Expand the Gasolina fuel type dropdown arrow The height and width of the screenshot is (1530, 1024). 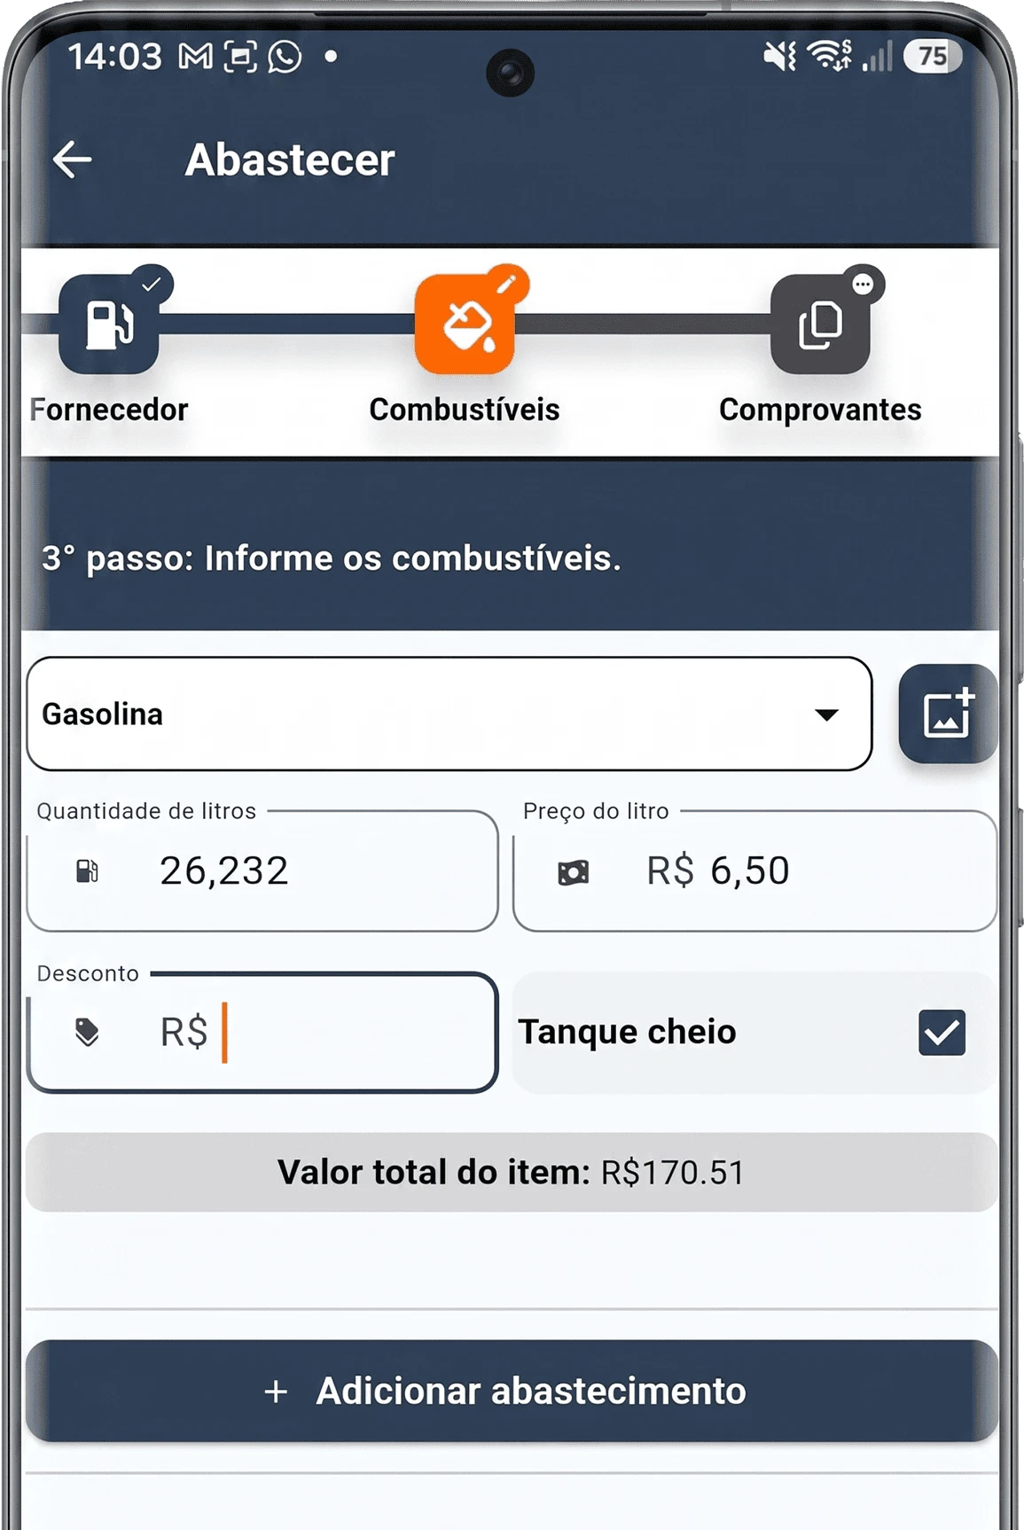(x=826, y=714)
